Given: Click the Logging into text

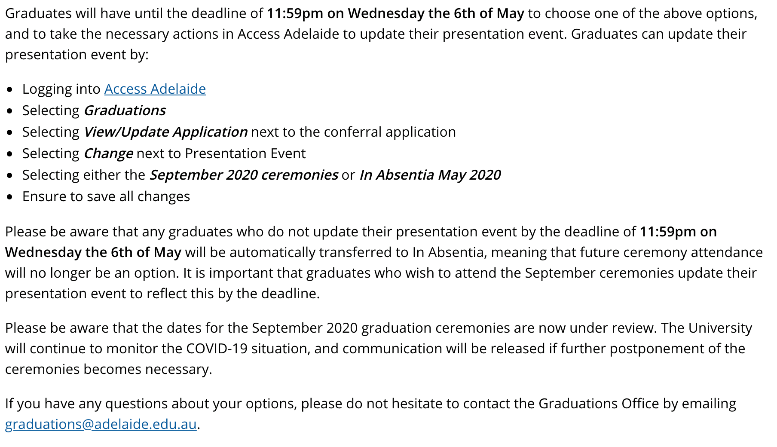Looking at the screenshot, I should pos(61,89).
